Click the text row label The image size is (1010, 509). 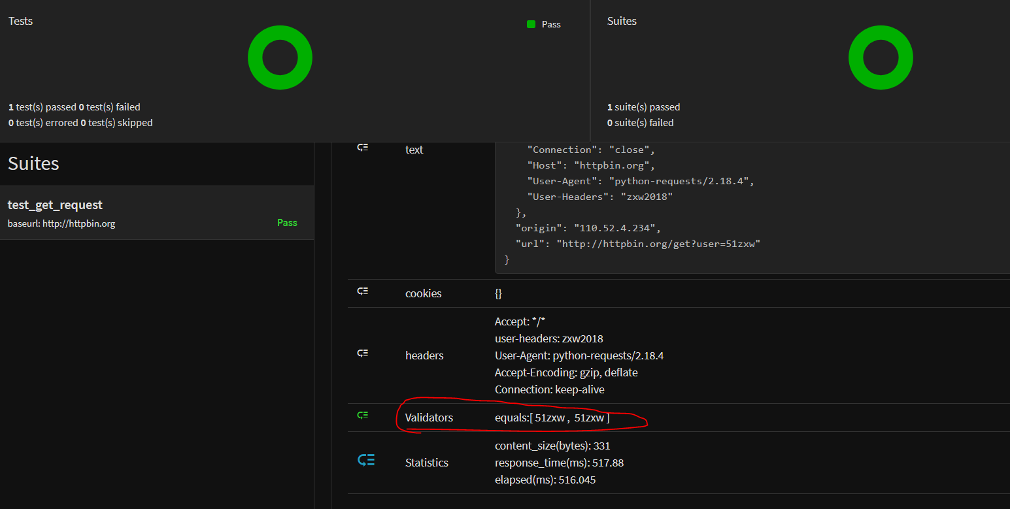414,150
